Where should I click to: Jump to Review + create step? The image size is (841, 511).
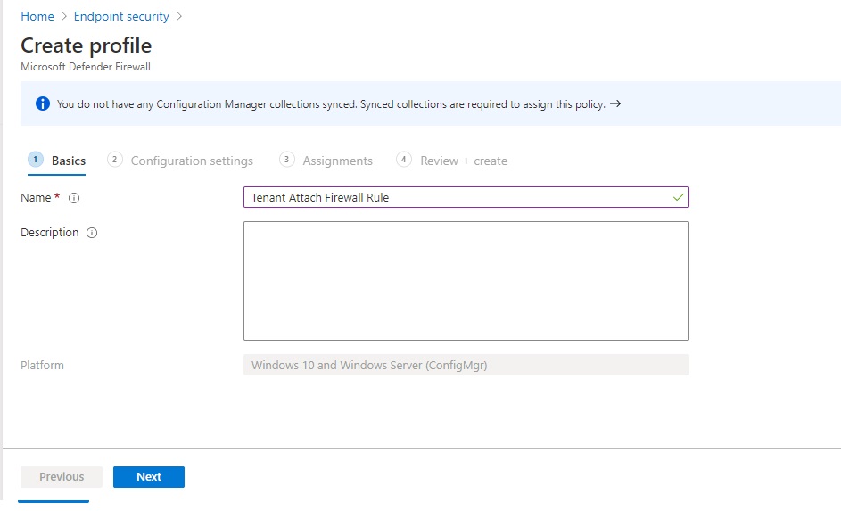[463, 161]
